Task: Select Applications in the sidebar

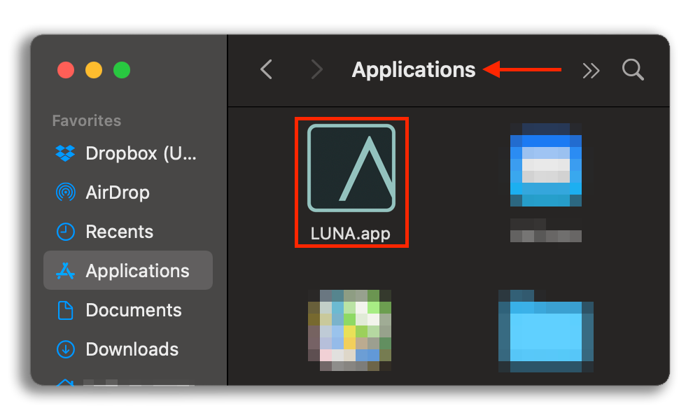Action: point(128,270)
